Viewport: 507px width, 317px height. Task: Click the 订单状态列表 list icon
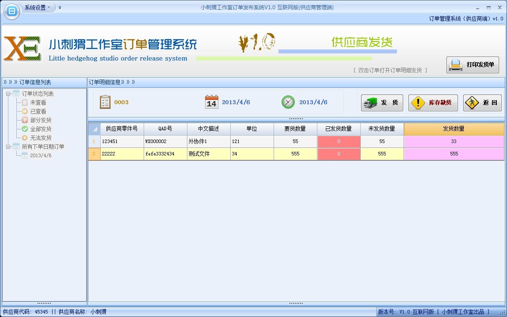16,94
